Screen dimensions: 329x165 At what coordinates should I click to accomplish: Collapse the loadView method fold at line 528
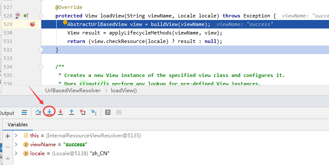[41, 16]
